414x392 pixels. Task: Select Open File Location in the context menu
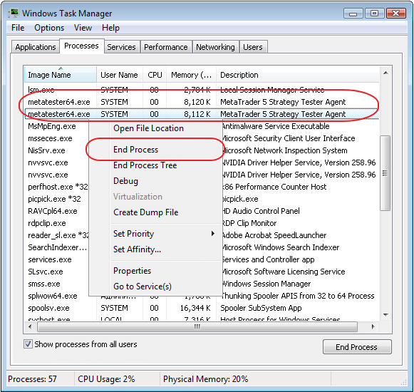pyautogui.click(x=148, y=128)
